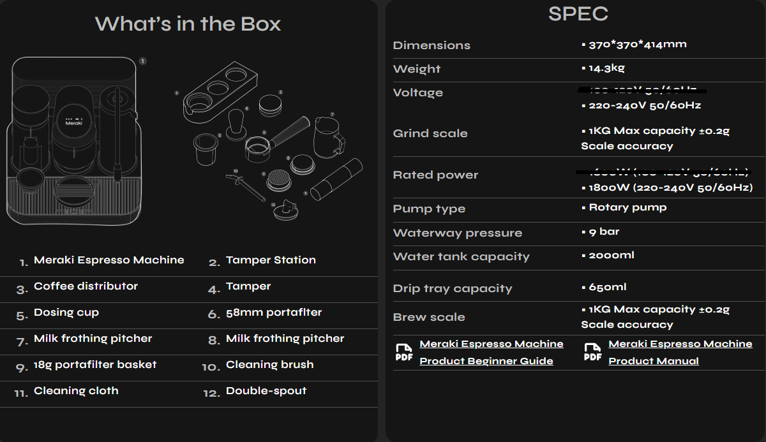Select the double-spout drawing numbered 12
The image size is (766, 442).
tap(285, 210)
